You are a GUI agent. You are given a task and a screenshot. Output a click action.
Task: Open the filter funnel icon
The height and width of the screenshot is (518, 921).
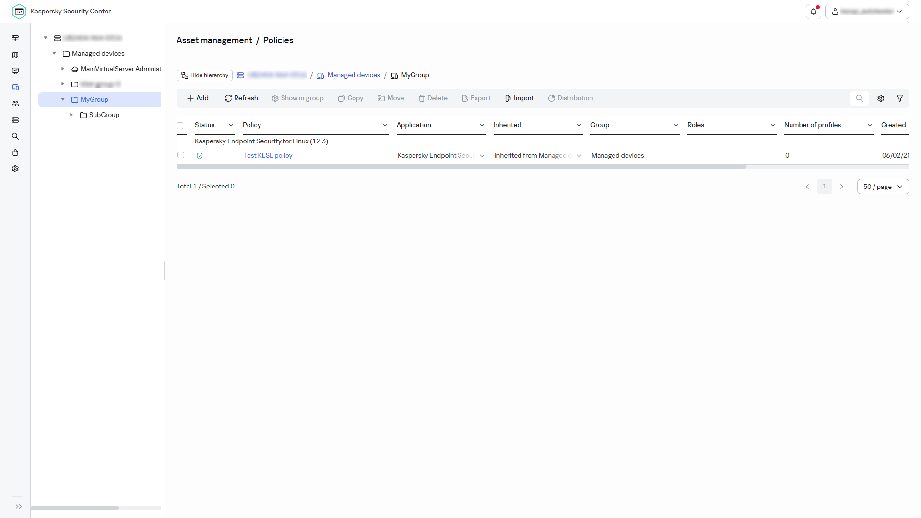[x=900, y=98]
